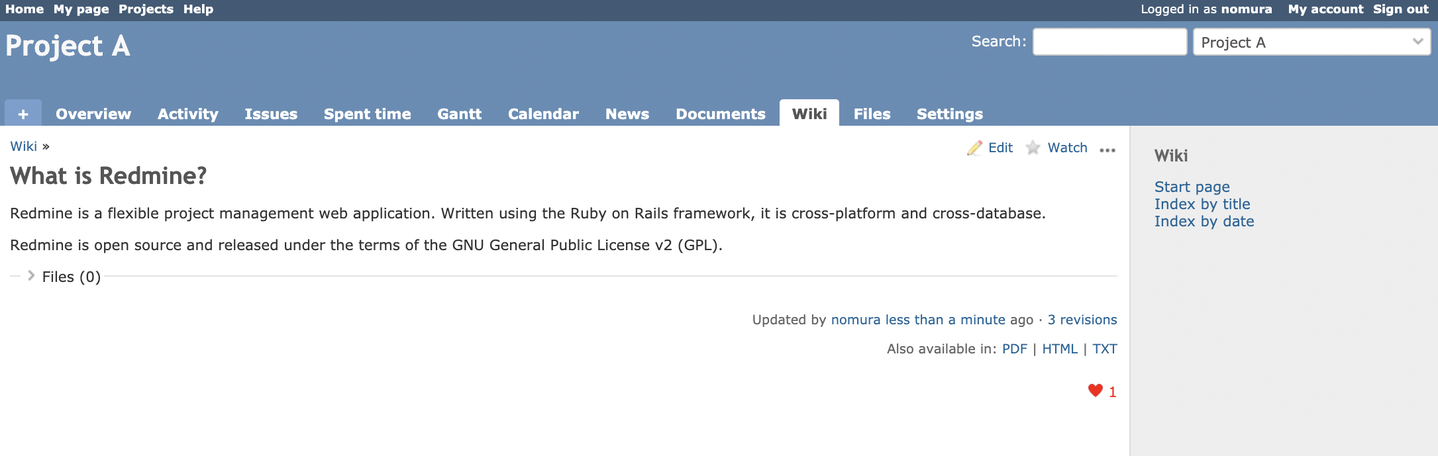Click the 'What is Redmine?' heading
1438x456 pixels.
pos(109,176)
